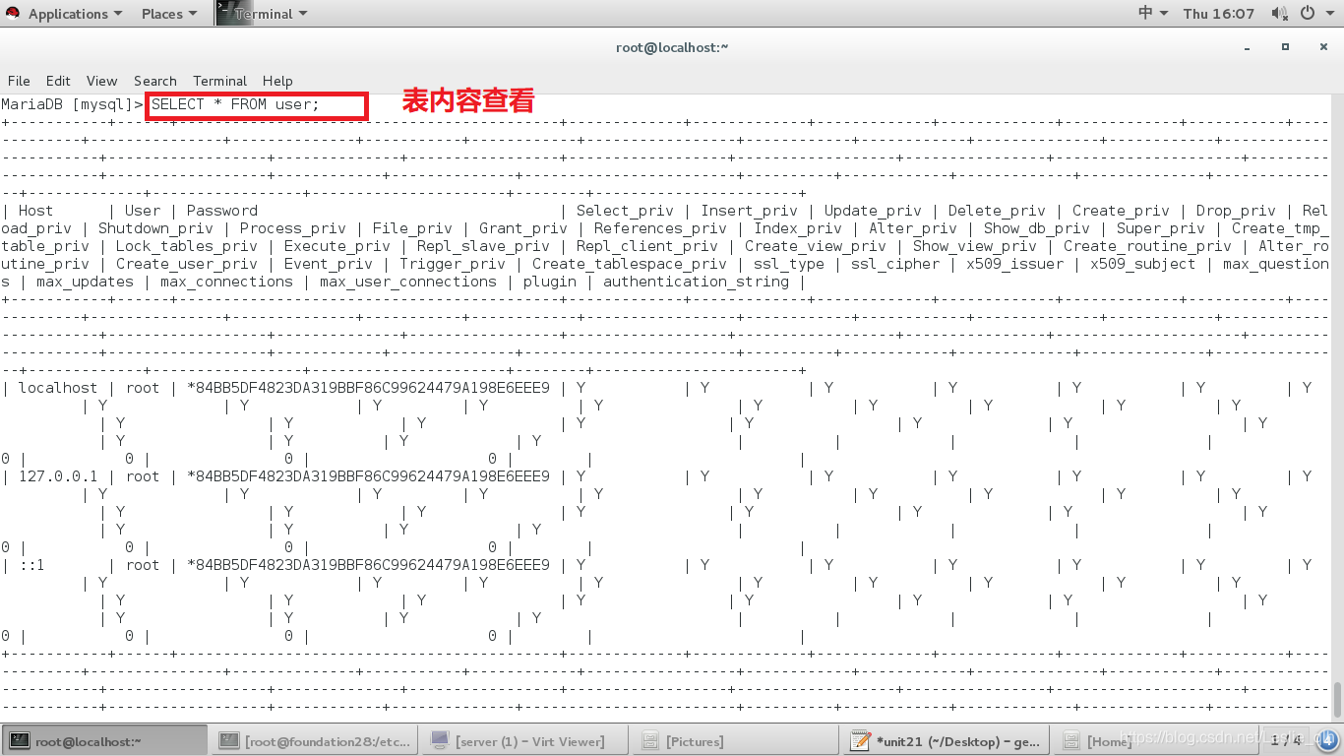Image resolution: width=1344 pixels, height=756 pixels.
Task: Click the red hat Applications icon
Action: click(x=14, y=14)
